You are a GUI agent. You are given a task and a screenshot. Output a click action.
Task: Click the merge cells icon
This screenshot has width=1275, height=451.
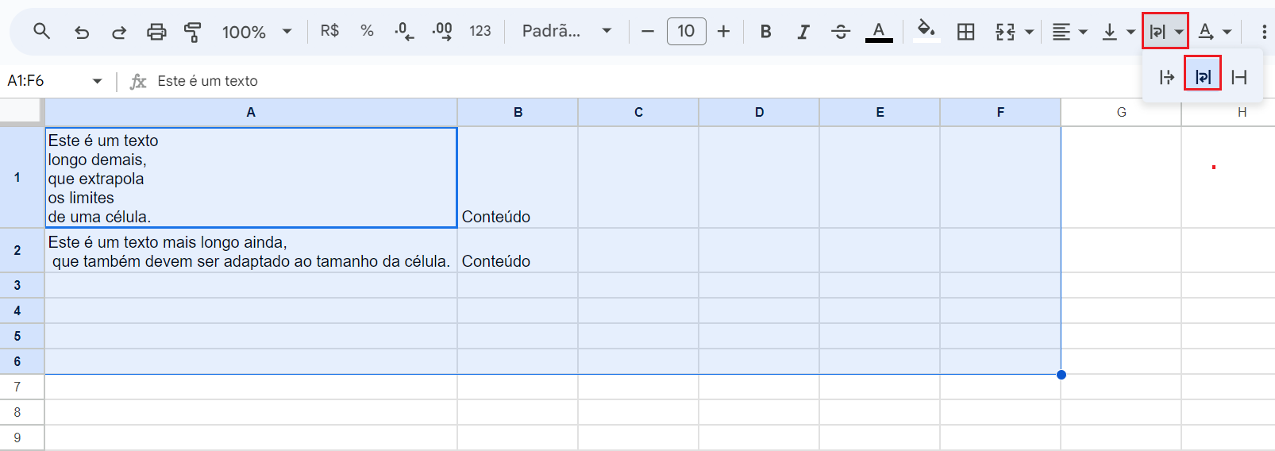[1005, 32]
